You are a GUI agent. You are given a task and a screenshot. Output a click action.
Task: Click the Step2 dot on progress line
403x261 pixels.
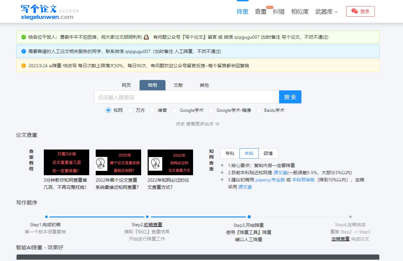point(147,217)
